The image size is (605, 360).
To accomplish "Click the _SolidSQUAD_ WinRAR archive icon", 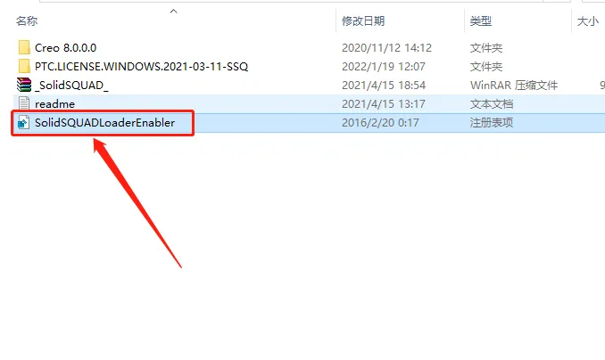I will [x=24, y=85].
